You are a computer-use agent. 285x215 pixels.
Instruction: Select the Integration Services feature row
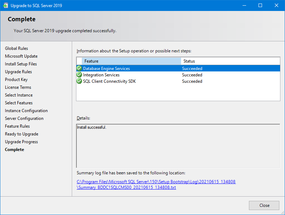(x=101, y=75)
